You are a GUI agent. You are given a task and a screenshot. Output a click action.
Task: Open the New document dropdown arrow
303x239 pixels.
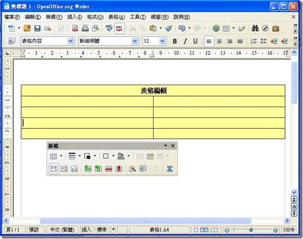click(19, 28)
